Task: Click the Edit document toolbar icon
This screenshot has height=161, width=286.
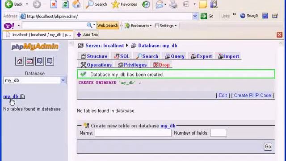Action: pyautogui.click(x=186, y=4)
